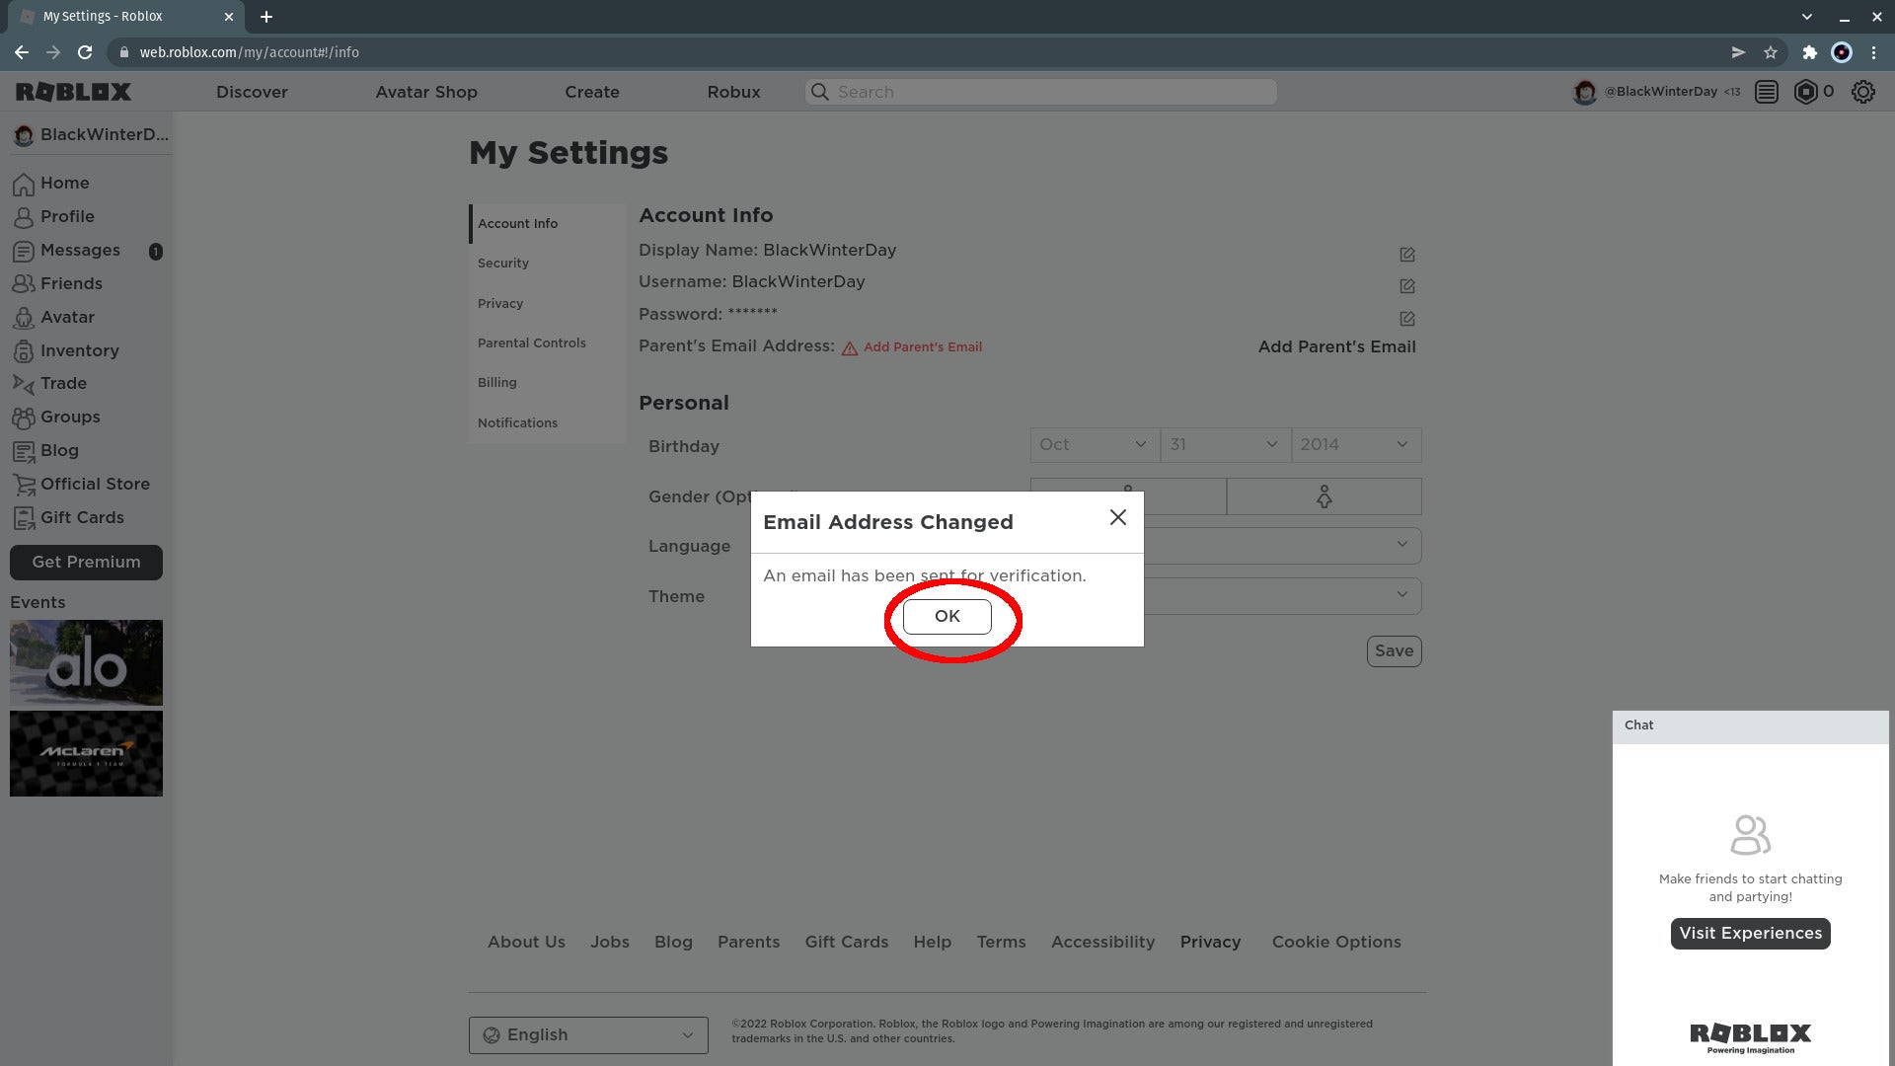Screen dimensions: 1895x1066
Task: Open the notifications stream icon in header
Action: (x=1767, y=92)
